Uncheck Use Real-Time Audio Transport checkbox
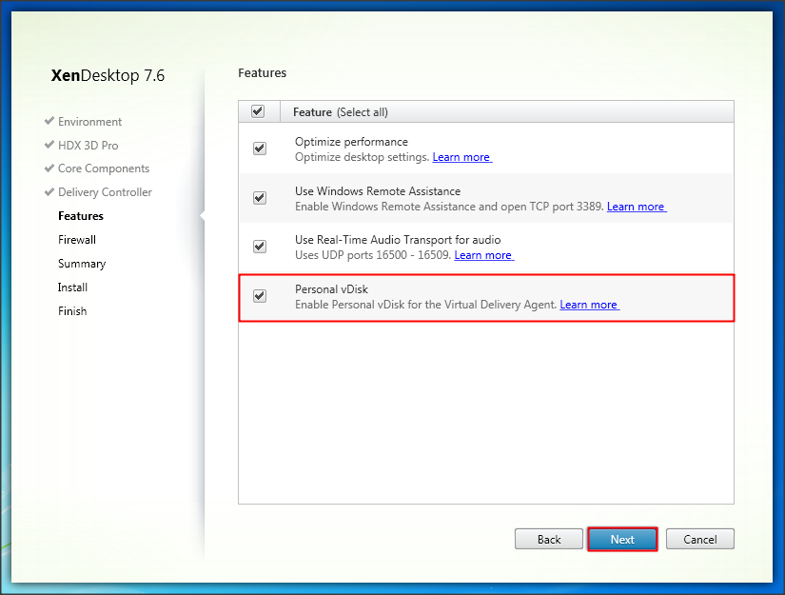The width and height of the screenshot is (785, 595). pyautogui.click(x=260, y=247)
